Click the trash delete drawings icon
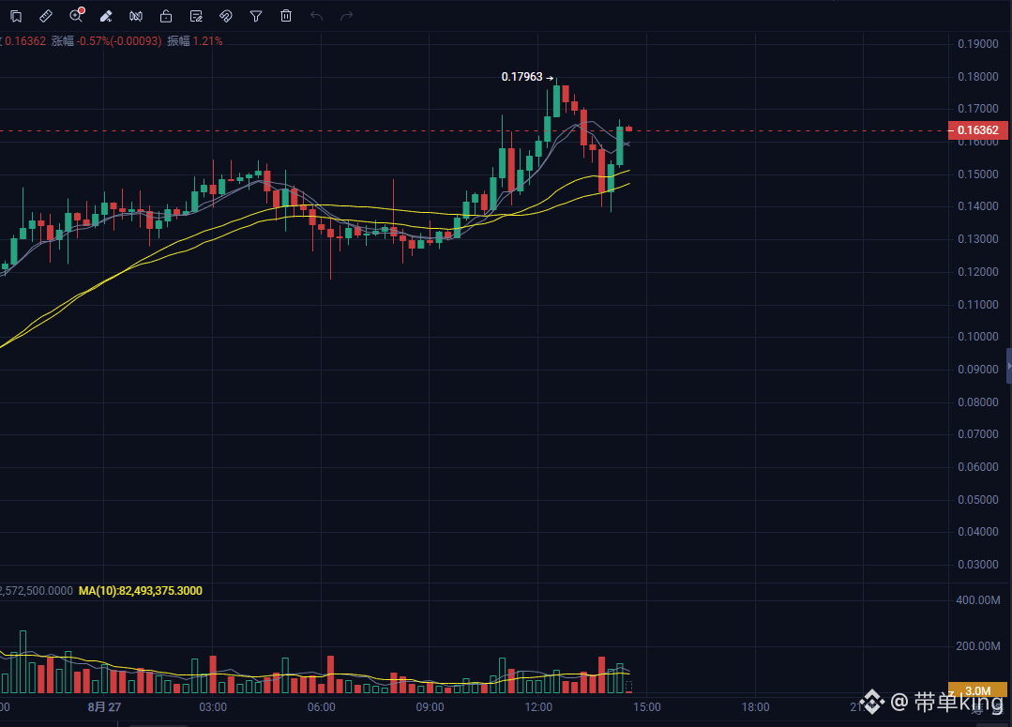 coord(286,16)
